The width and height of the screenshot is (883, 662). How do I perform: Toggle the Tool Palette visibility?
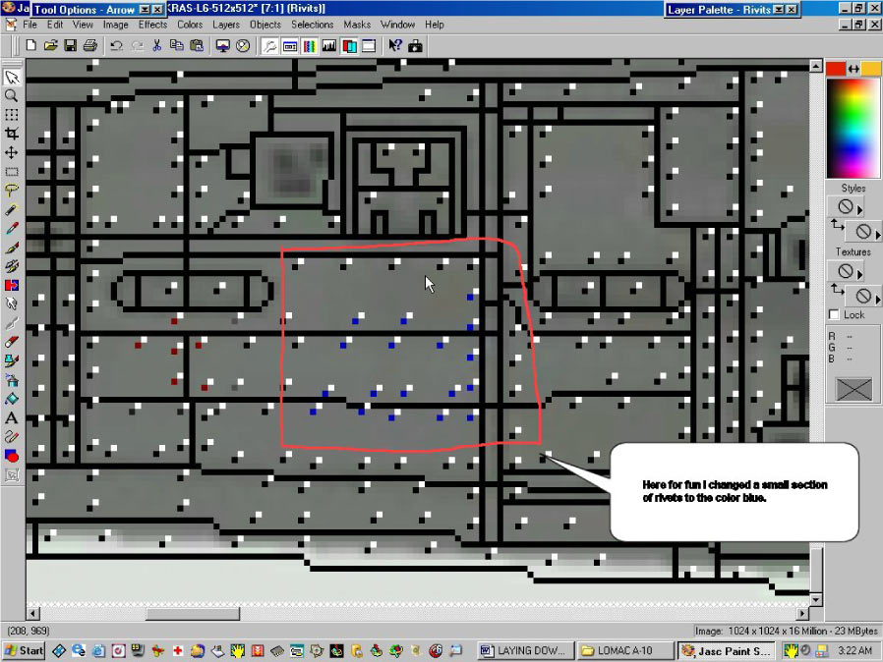(269, 45)
